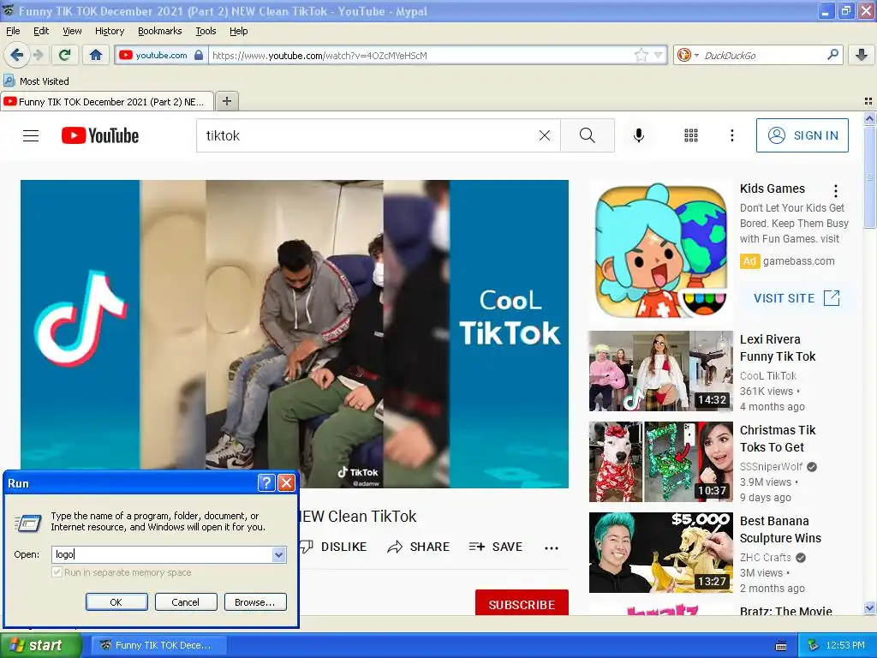Open the Edit menu
Screen dimensions: 877x658
(x=41, y=31)
